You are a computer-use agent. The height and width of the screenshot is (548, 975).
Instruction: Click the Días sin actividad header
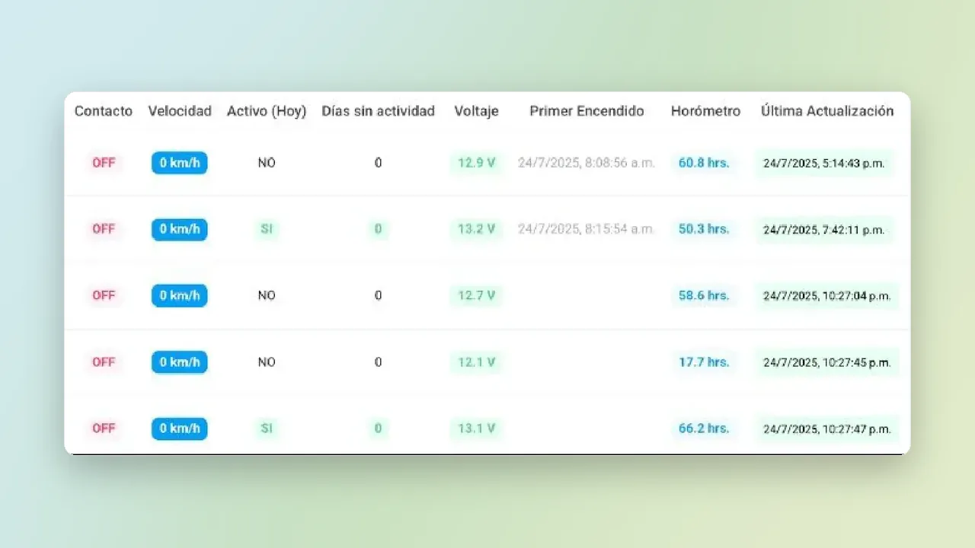coord(378,111)
